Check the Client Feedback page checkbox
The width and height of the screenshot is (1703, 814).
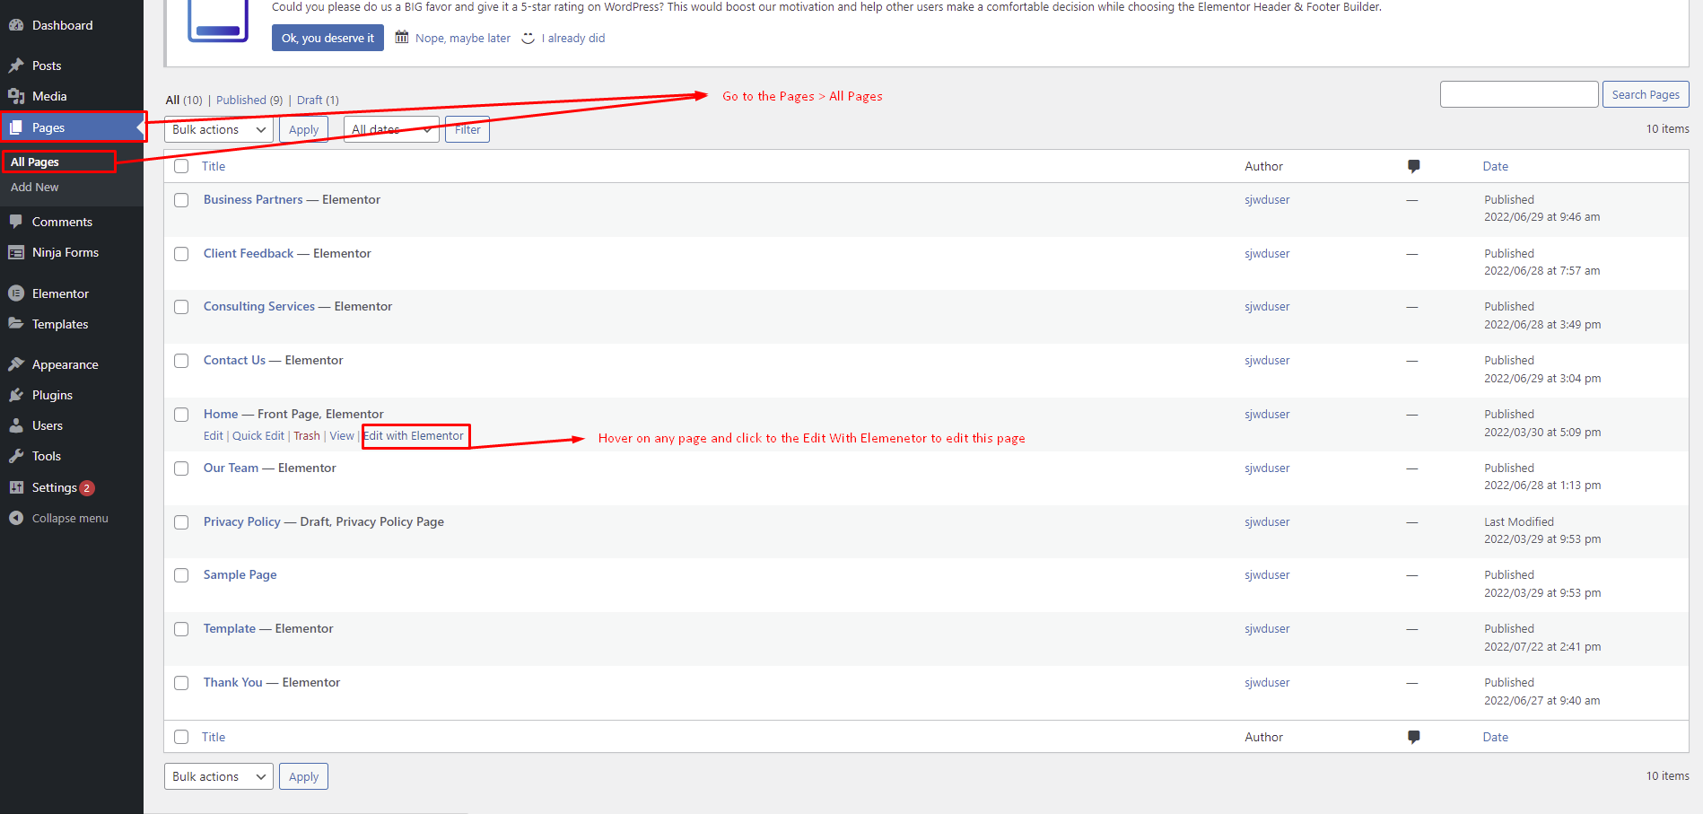click(x=181, y=254)
